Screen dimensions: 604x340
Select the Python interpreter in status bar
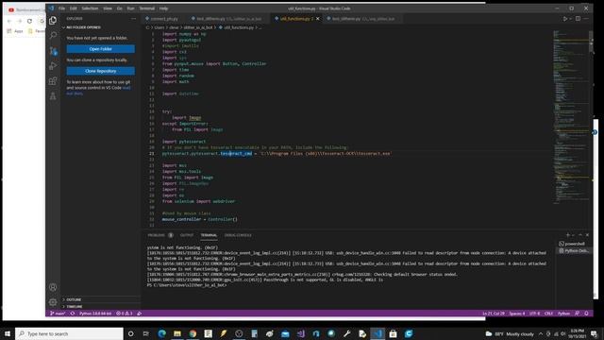(95, 314)
